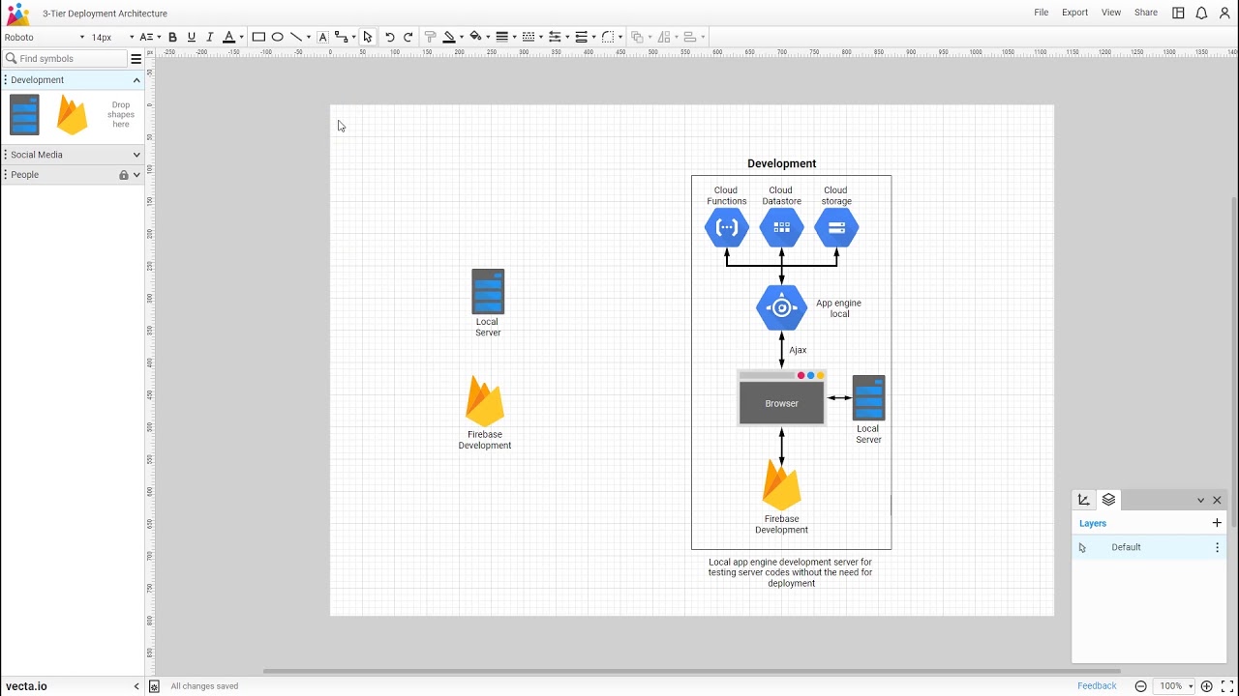Toggle bold text formatting
The height and width of the screenshot is (696, 1239).
coord(172,37)
